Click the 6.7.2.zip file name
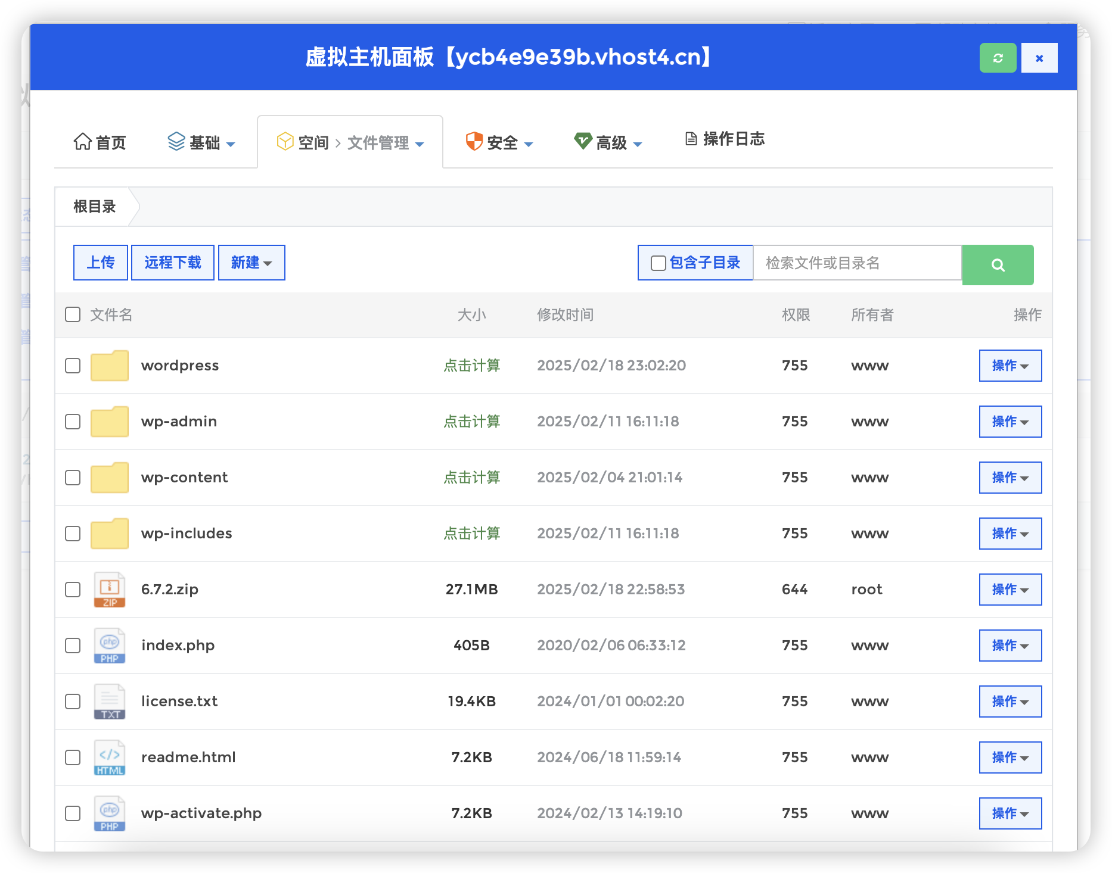 pos(170,590)
